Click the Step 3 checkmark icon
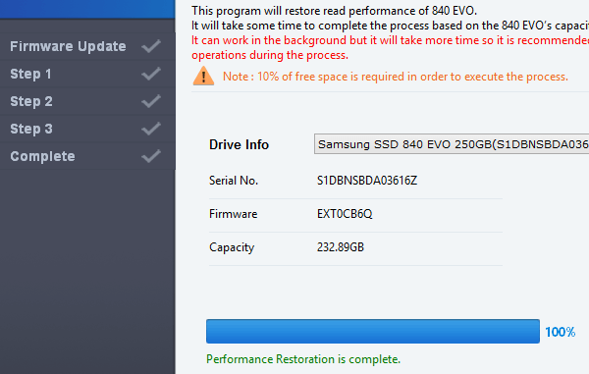589x374 pixels. point(151,129)
